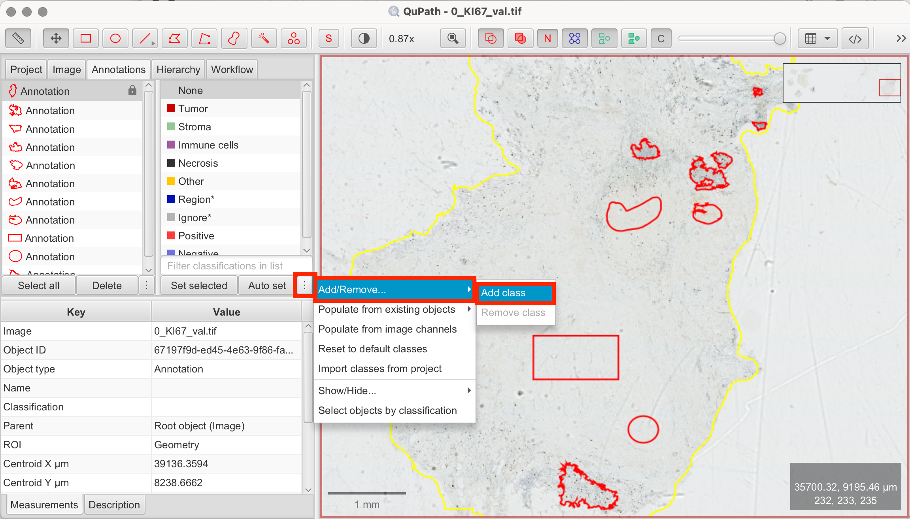Select the Points counting tool
Image resolution: width=910 pixels, height=519 pixels.
pos(293,38)
